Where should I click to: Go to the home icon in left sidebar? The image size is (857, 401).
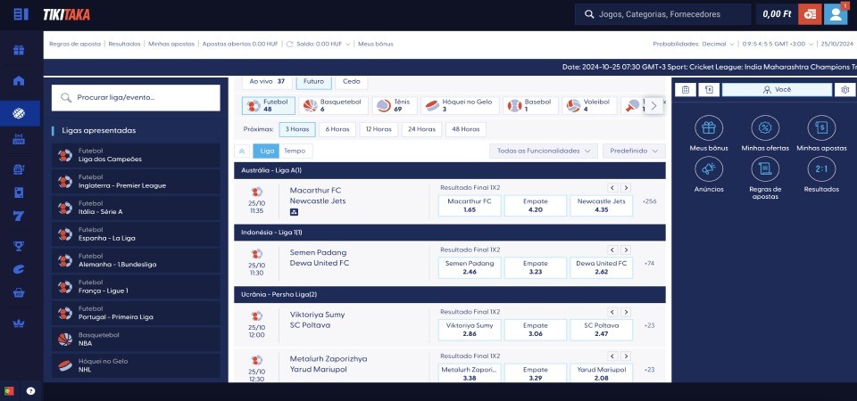pos(19,81)
